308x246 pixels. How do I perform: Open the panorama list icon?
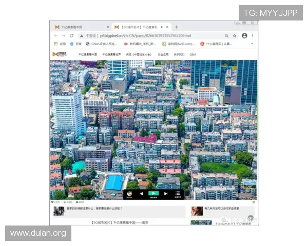click(x=178, y=194)
